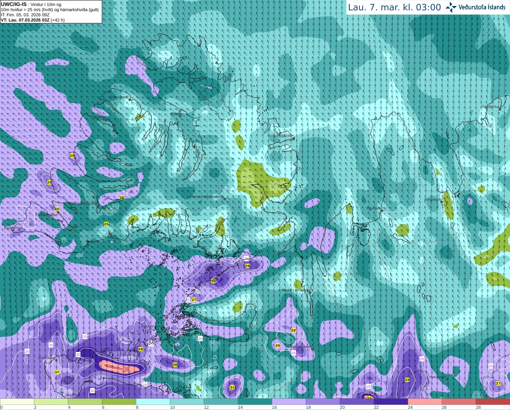Pick the 4–6 m/s green legend swatch
Viewport: 510px width, 410px height.
point(85,402)
